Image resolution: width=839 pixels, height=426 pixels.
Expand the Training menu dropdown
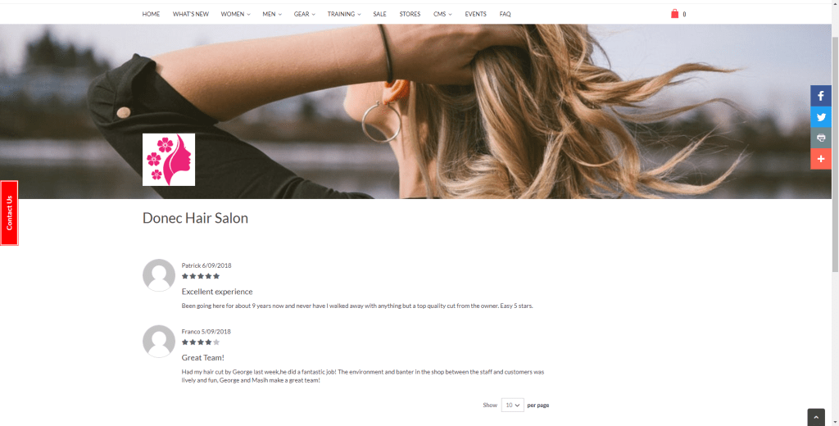pos(344,14)
